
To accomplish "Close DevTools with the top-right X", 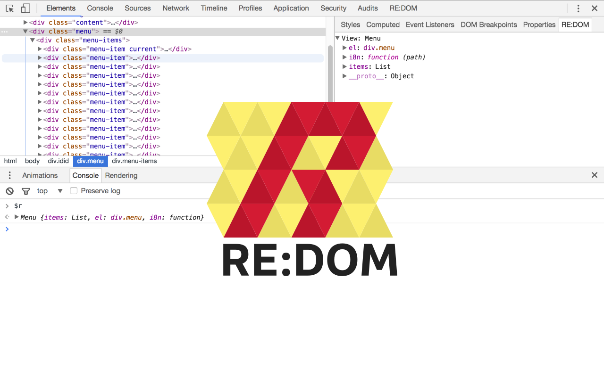I will 594,8.
